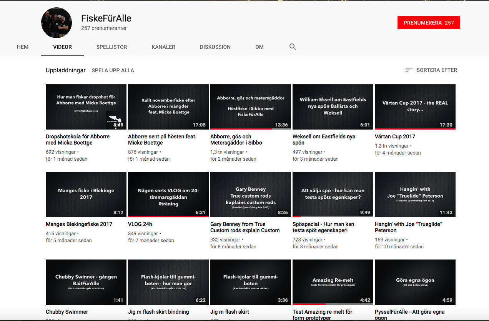
Task: Open the Chubby Swimmer title link
Action: (x=67, y=312)
